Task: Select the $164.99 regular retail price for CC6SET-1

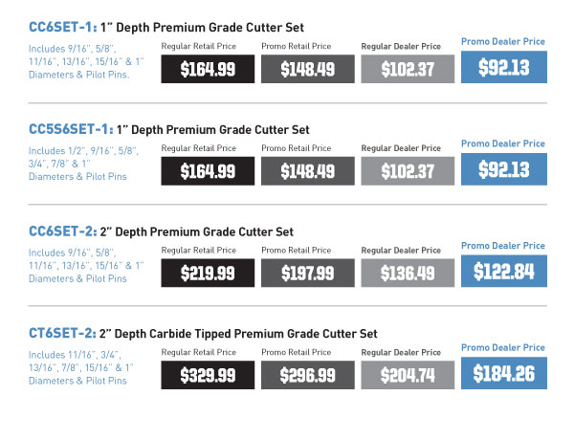Action: 208,69
